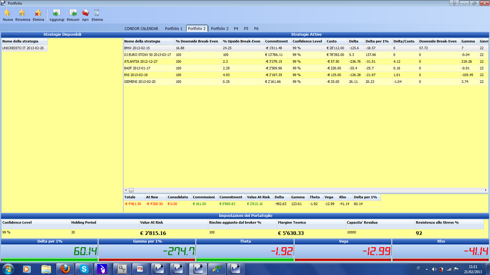Click the Elimina star icon
The image size is (490, 275).
(x=38, y=13)
